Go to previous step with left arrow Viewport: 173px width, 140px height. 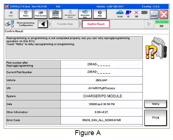pos(43,24)
